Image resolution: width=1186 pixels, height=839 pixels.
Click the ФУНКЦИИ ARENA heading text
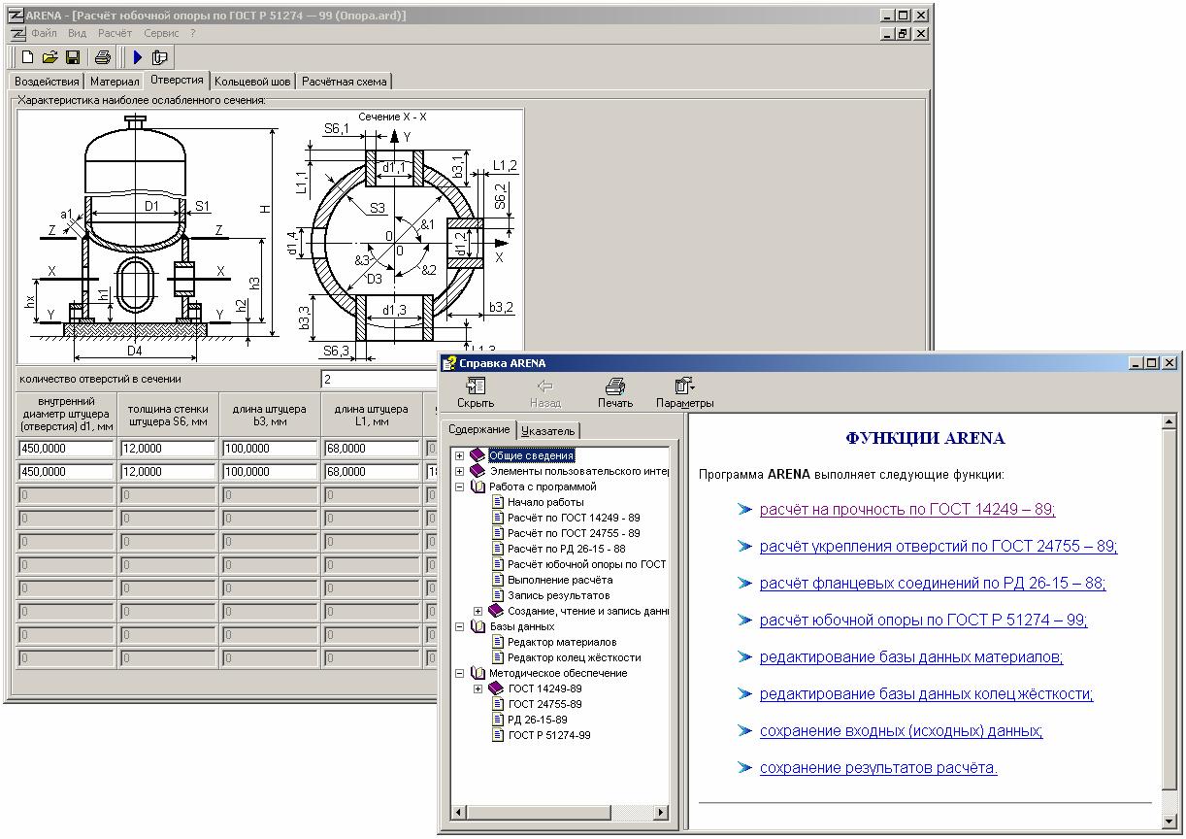pyautogui.click(x=925, y=438)
